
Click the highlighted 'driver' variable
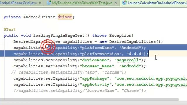click(x=65, y=17)
